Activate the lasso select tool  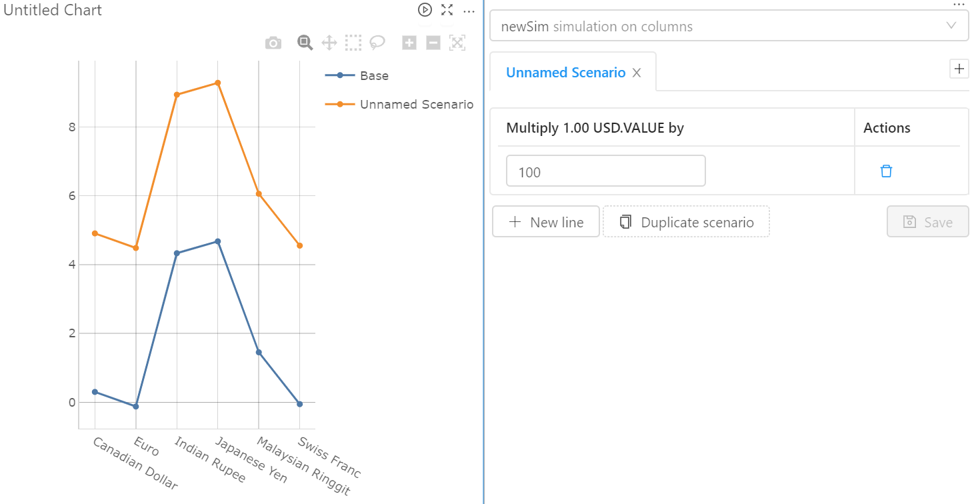point(377,42)
